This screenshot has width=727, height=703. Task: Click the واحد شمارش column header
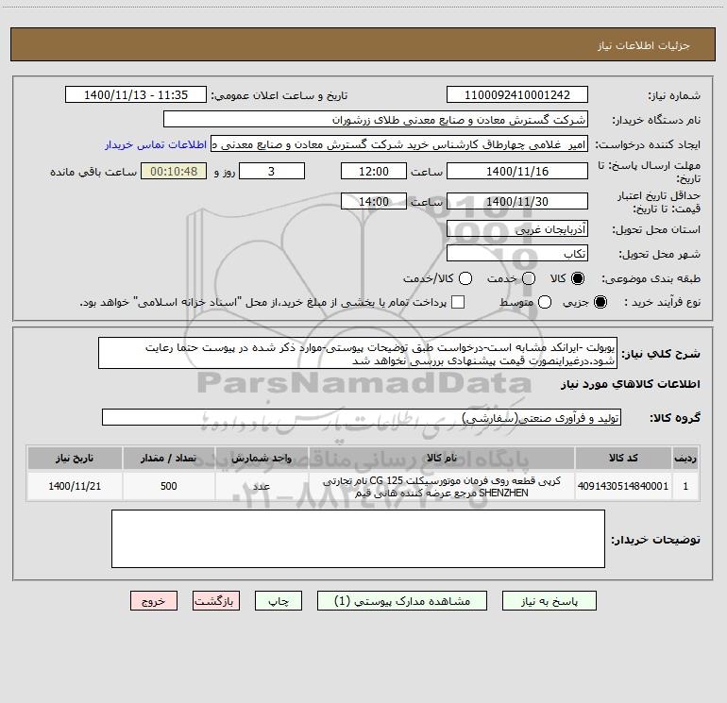tap(262, 459)
